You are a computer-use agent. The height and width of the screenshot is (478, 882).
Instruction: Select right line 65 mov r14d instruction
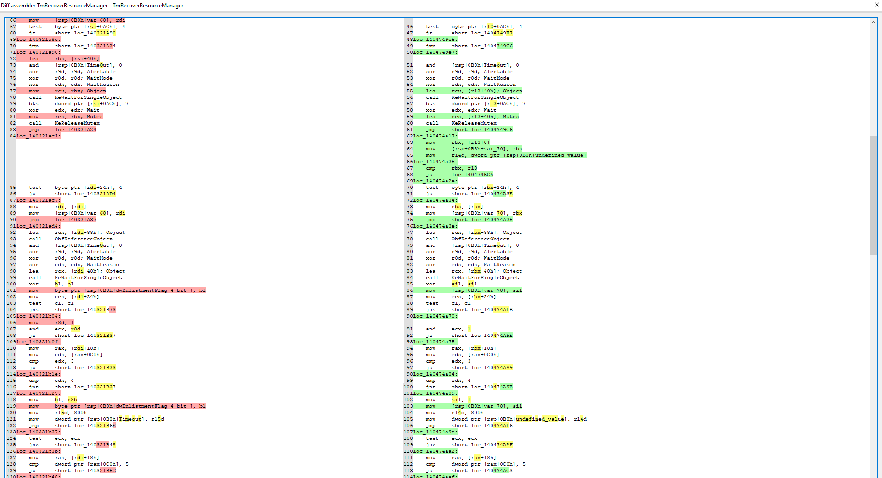[505, 155]
